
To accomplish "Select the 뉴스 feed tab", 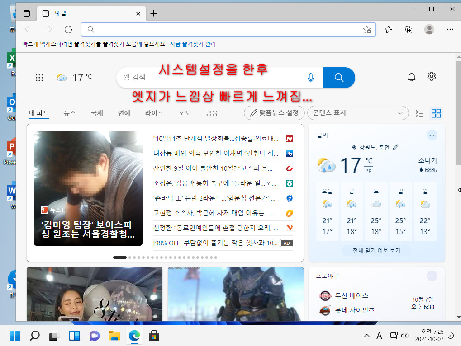I will click(x=70, y=113).
